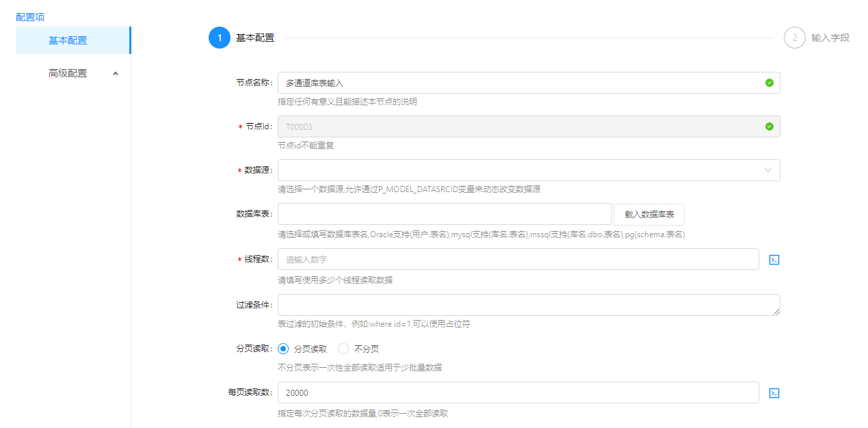The image size is (868, 428).
Task: Select 高级配置 in the sidebar
Action: coord(68,73)
